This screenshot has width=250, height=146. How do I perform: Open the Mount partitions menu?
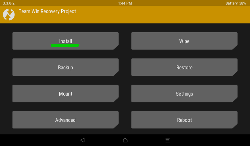(66, 93)
